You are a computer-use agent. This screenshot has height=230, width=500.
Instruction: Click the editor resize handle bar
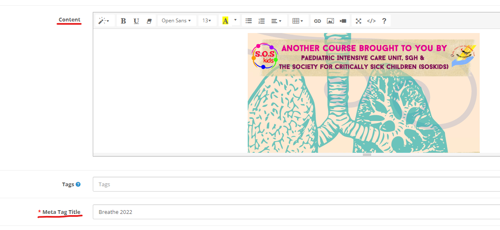pyautogui.click(x=296, y=154)
